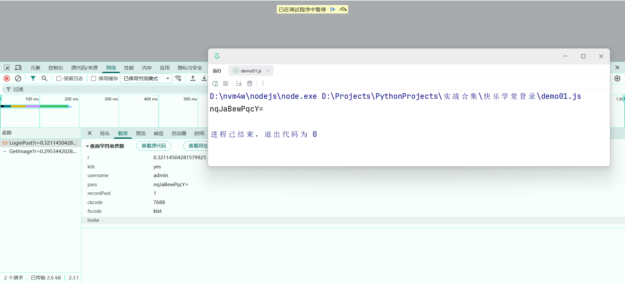The height and width of the screenshot is (283, 625).
Task: Select the LoginPost request row
Action: [x=40, y=143]
